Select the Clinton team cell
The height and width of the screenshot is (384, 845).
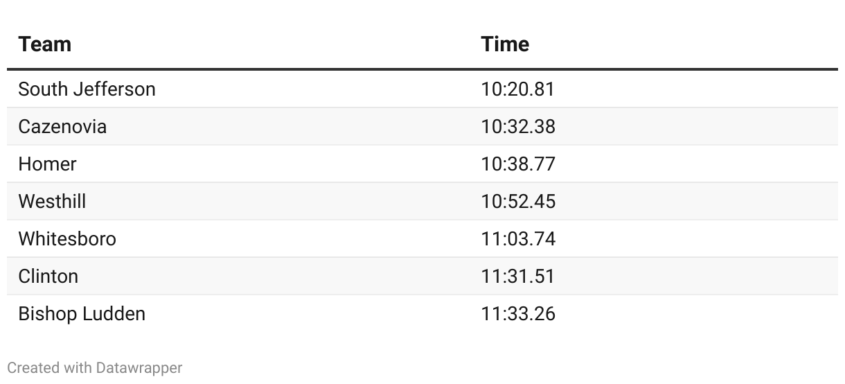48,277
